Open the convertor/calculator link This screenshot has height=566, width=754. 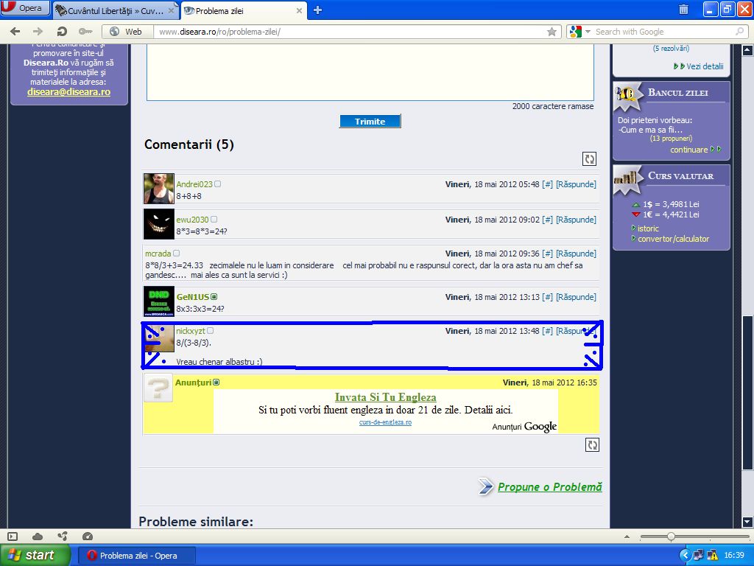tap(673, 239)
